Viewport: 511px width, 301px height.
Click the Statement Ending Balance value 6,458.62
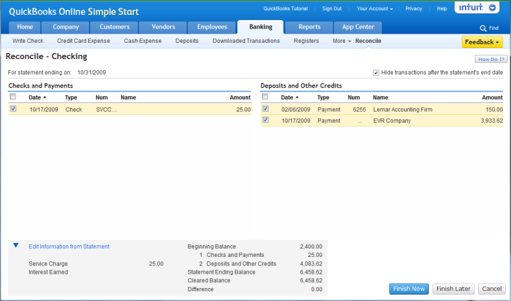click(311, 272)
